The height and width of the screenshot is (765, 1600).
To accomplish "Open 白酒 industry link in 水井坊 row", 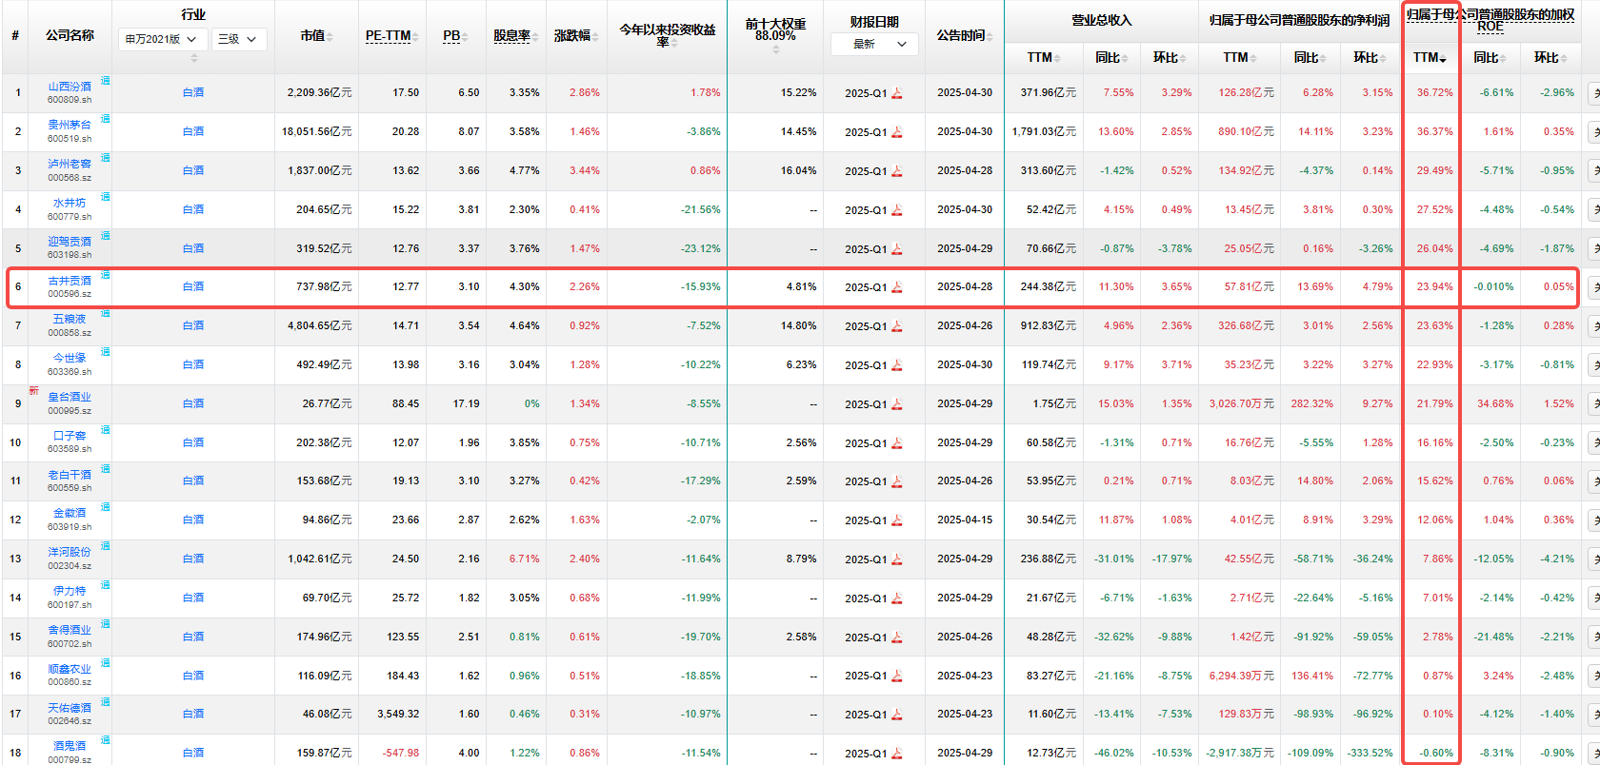I will [193, 209].
